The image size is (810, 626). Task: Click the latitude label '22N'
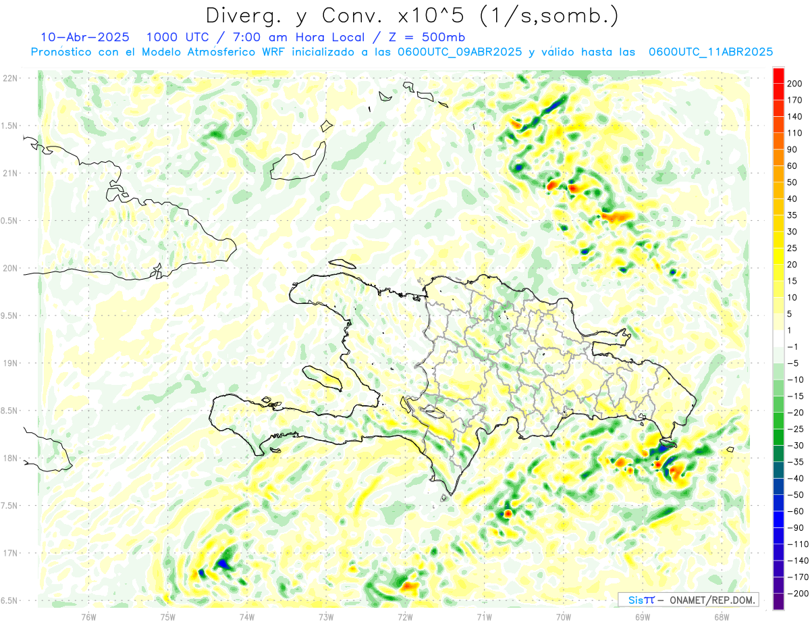pyautogui.click(x=10, y=78)
